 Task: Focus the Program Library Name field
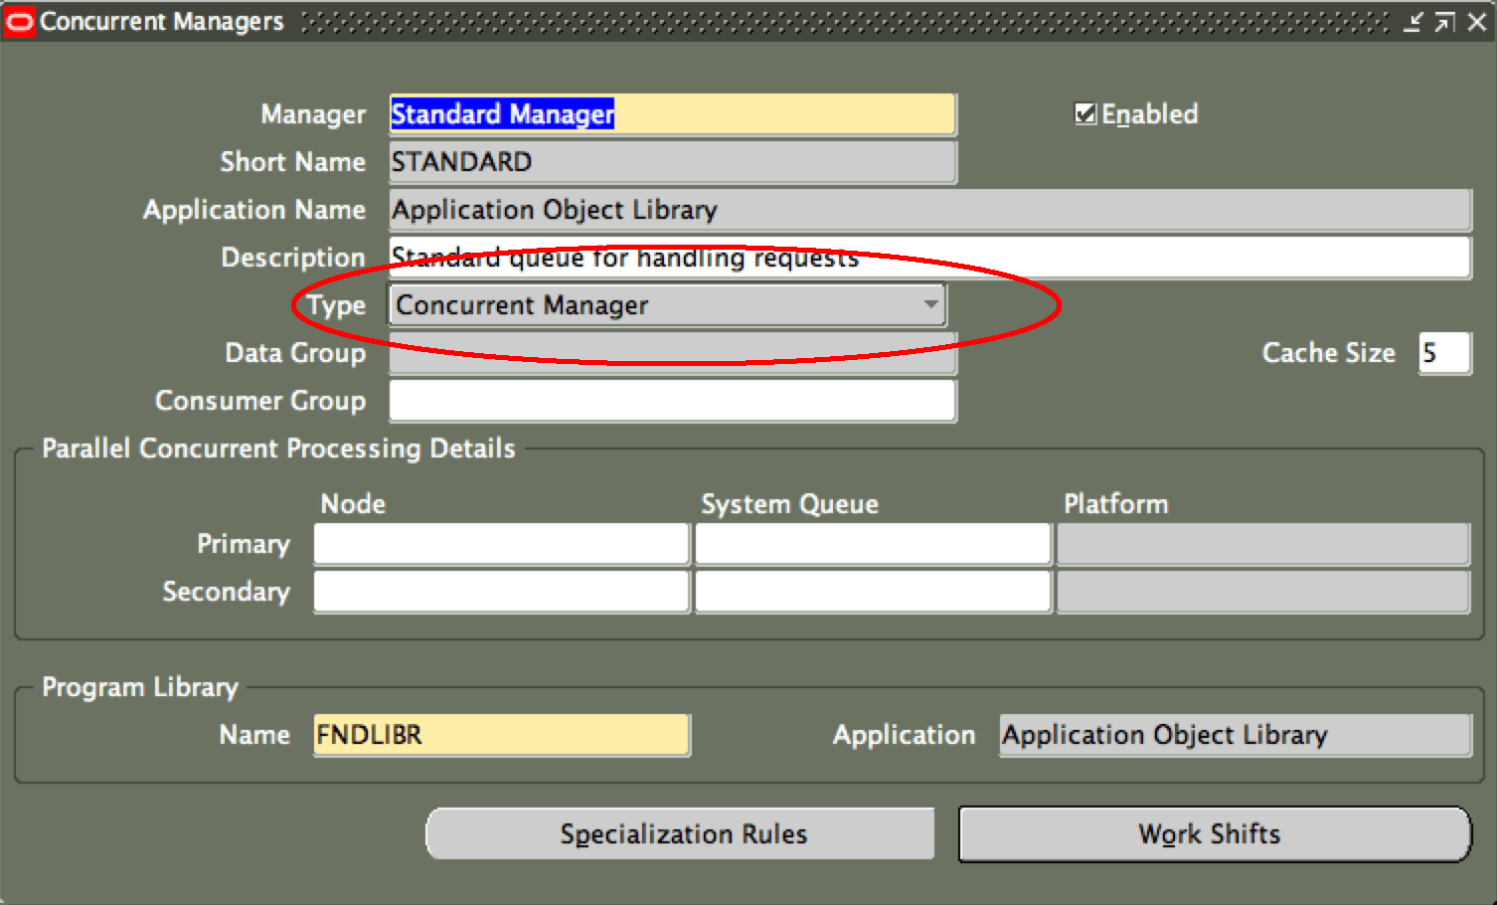[501, 735]
